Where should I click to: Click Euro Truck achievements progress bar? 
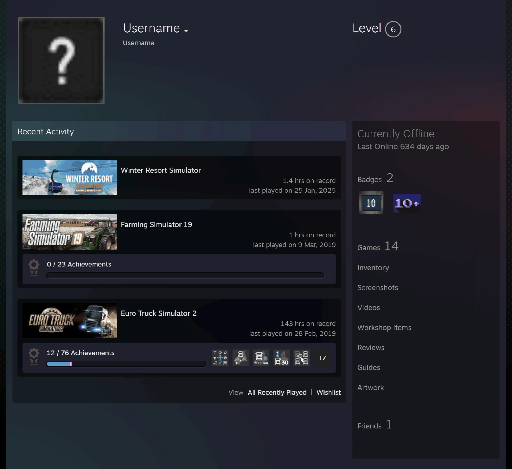pos(126,364)
